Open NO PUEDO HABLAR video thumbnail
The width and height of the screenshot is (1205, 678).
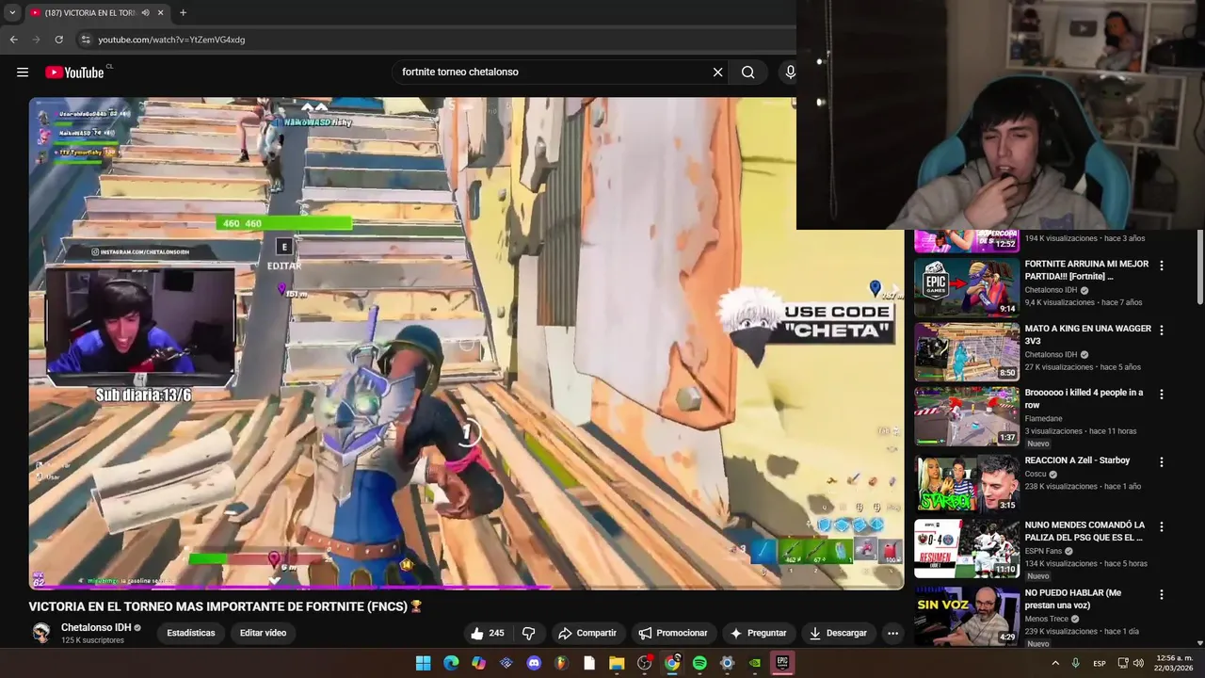pyautogui.click(x=967, y=616)
